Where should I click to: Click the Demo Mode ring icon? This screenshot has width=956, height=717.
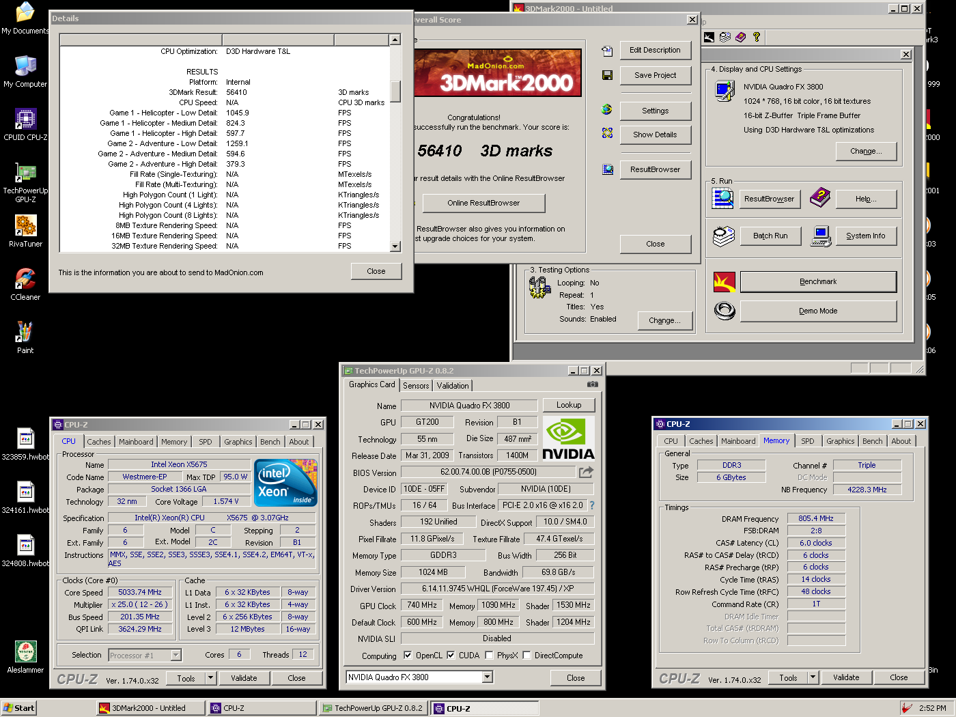(725, 311)
